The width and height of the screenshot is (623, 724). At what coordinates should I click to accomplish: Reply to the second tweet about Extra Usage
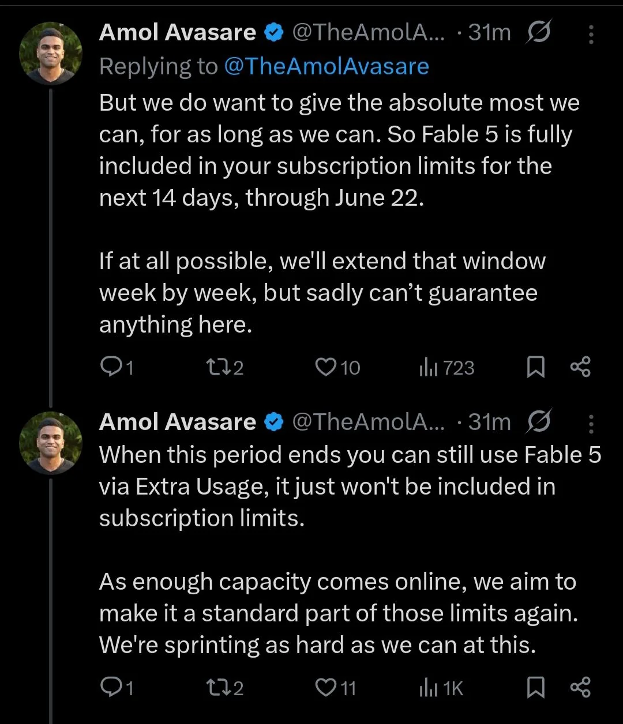click(117, 687)
